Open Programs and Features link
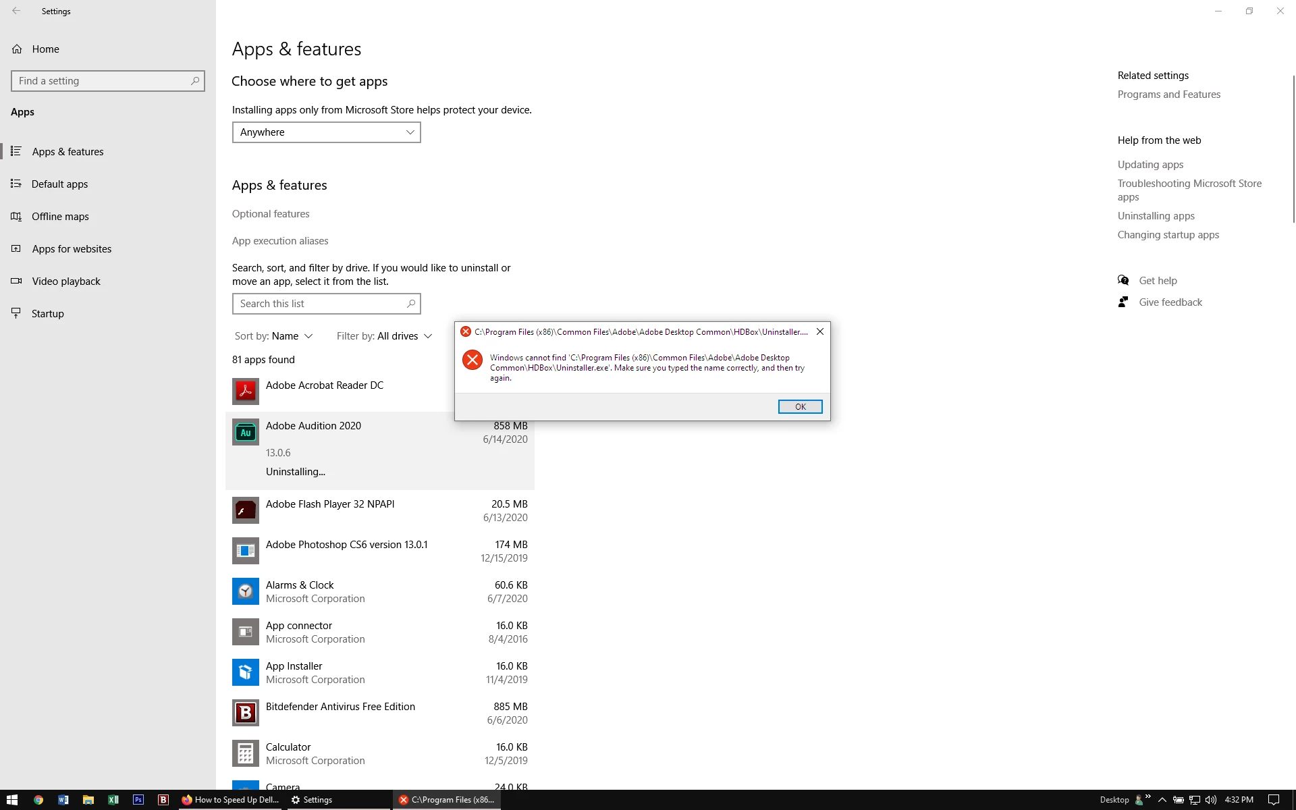1296x810 pixels. click(x=1168, y=94)
